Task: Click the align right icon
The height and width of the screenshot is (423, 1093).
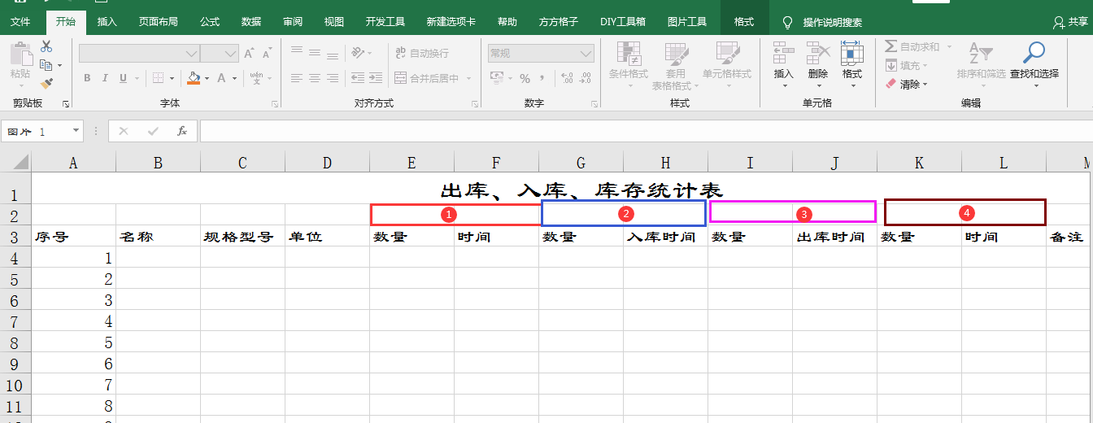Action: pos(333,78)
